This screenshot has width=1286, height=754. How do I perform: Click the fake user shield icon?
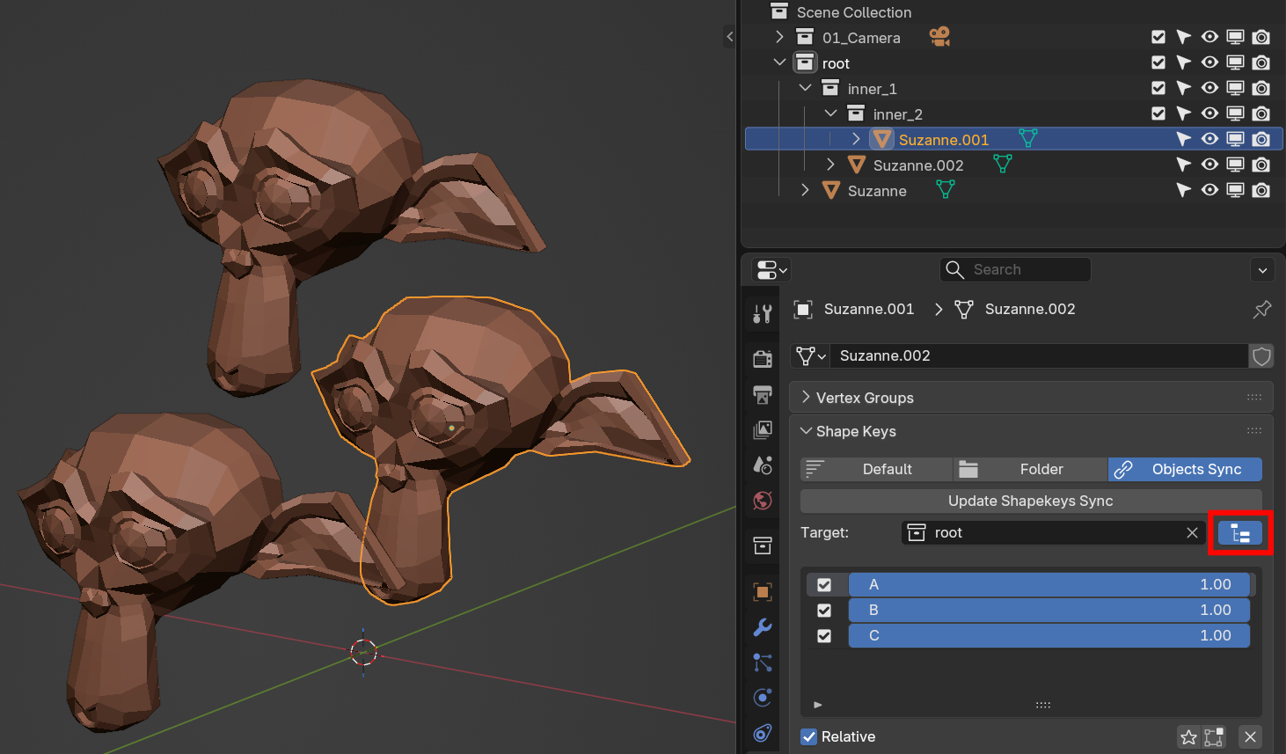(1261, 356)
